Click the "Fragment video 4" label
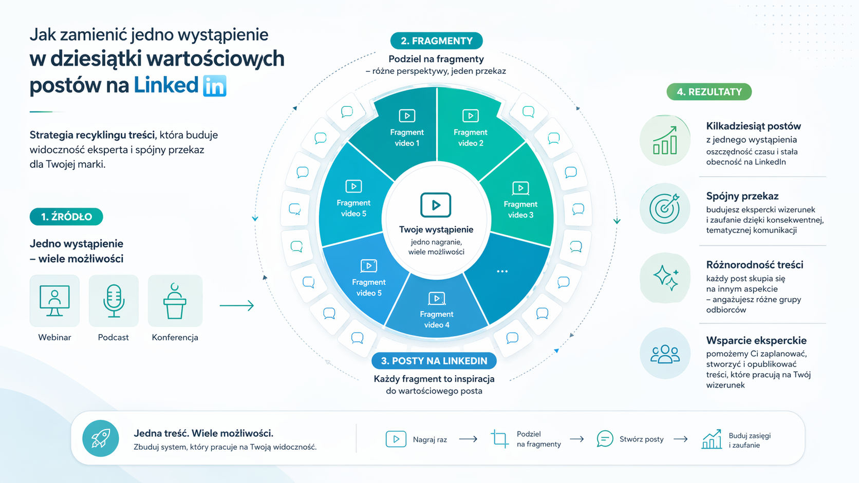The image size is (859, 483). pyautogui.click(x=437, y=319)
